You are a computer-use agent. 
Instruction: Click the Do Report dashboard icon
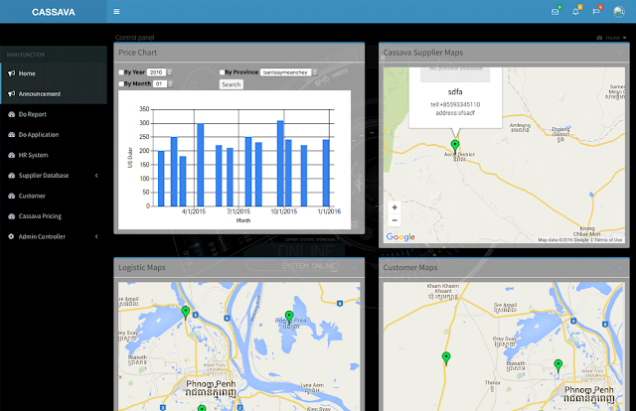coord(11,114)
